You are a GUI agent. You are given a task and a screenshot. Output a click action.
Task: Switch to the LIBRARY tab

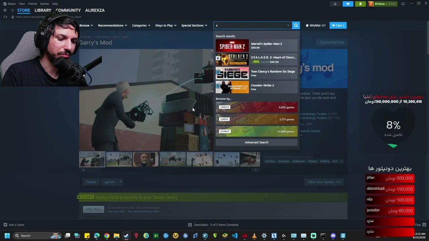coord(43,10)
